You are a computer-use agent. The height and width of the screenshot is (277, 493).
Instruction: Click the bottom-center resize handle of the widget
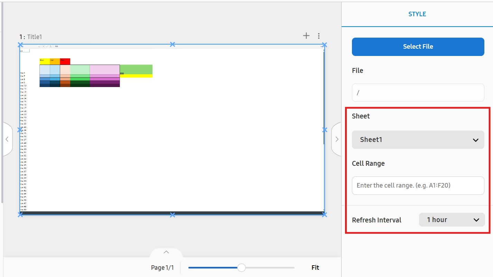[x=173, y=215]
